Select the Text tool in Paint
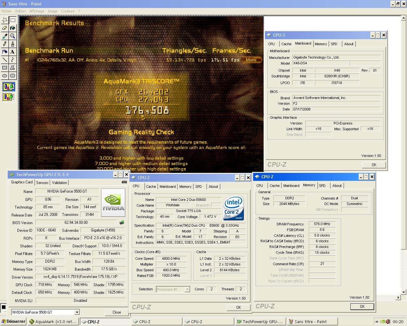The width and height of the screenshot is (407, 326). click(13, 52)
